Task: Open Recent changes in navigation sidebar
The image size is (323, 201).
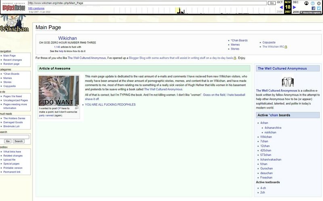Action: 13,60
